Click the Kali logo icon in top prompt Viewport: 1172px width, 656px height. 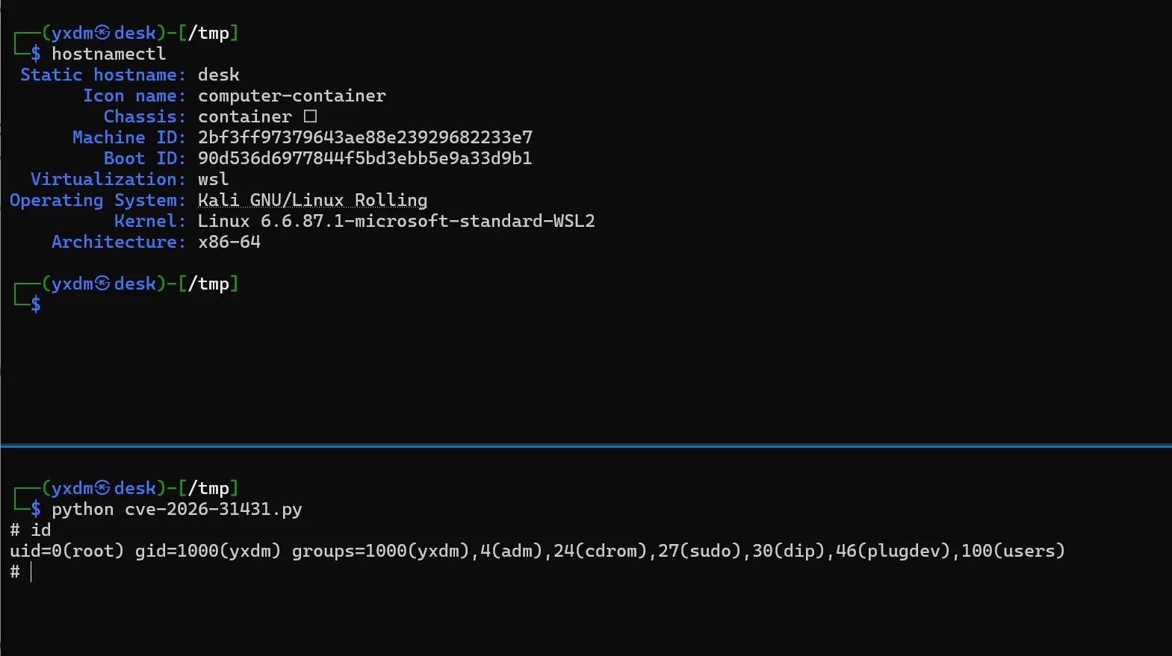pyautogui.click(x=102, y=33)
